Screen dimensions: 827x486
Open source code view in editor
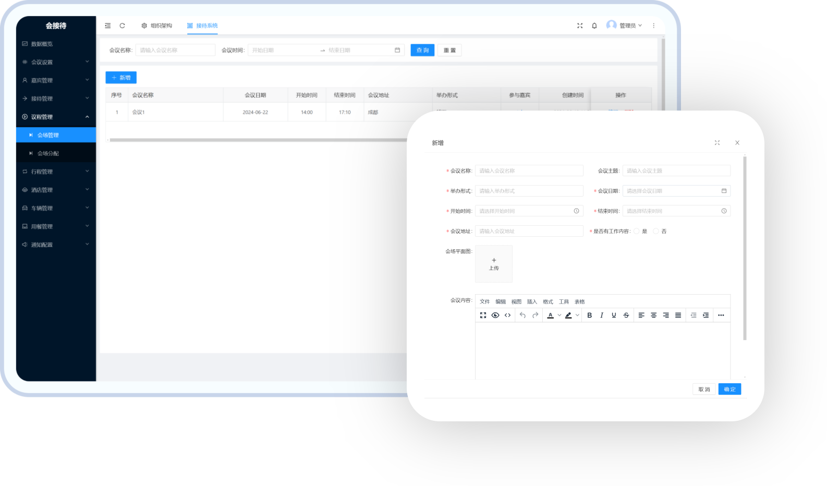pos(507,315)
